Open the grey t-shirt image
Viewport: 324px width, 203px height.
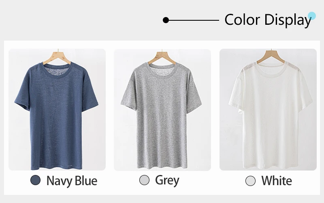162,110
